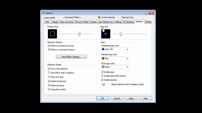202x113 pixels.
Task: Check Enable grips within blocks
Action: [102, 76]
